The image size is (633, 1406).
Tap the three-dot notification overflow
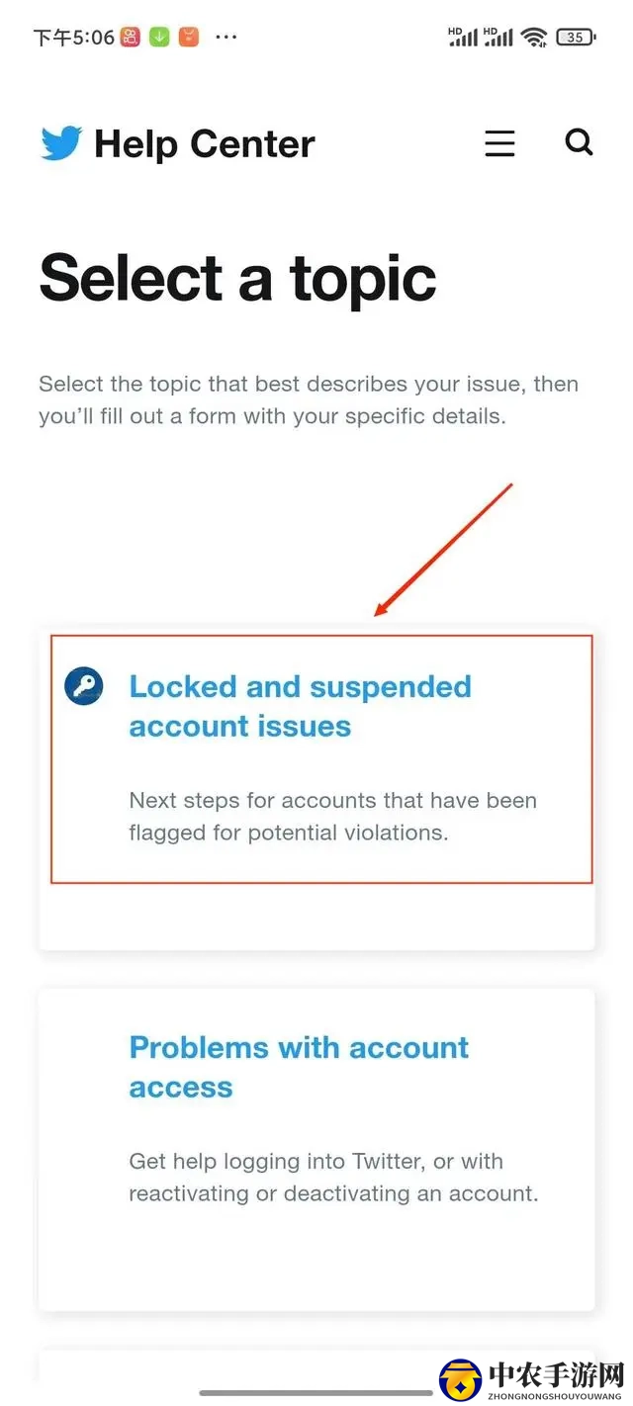click(226, 38)
